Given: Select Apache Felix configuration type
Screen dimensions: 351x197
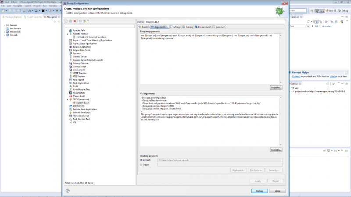Looking at the screenshot, I should (79, 30).
